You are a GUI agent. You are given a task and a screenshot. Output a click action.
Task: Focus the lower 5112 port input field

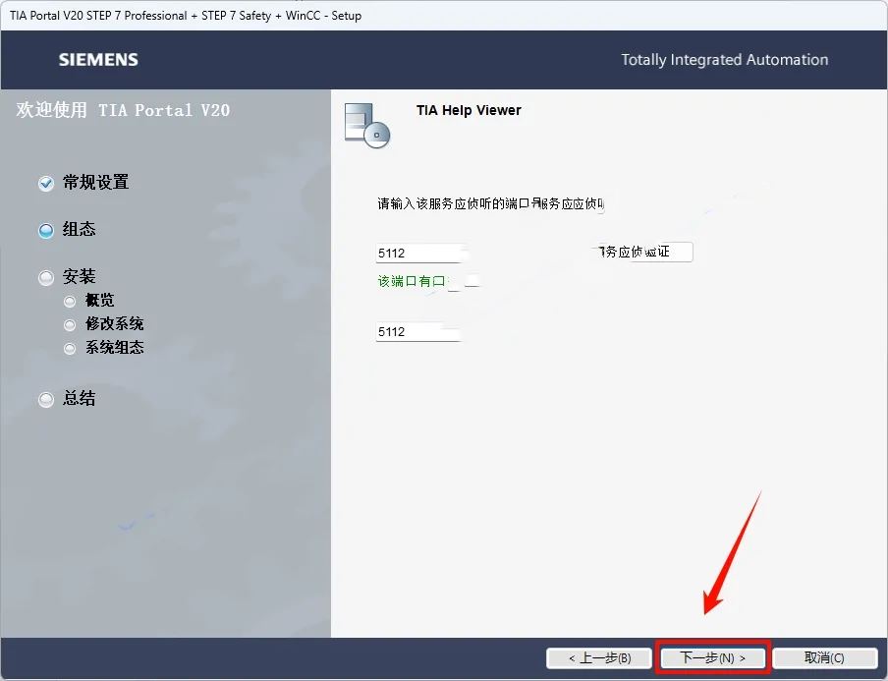tap(418, 332)
